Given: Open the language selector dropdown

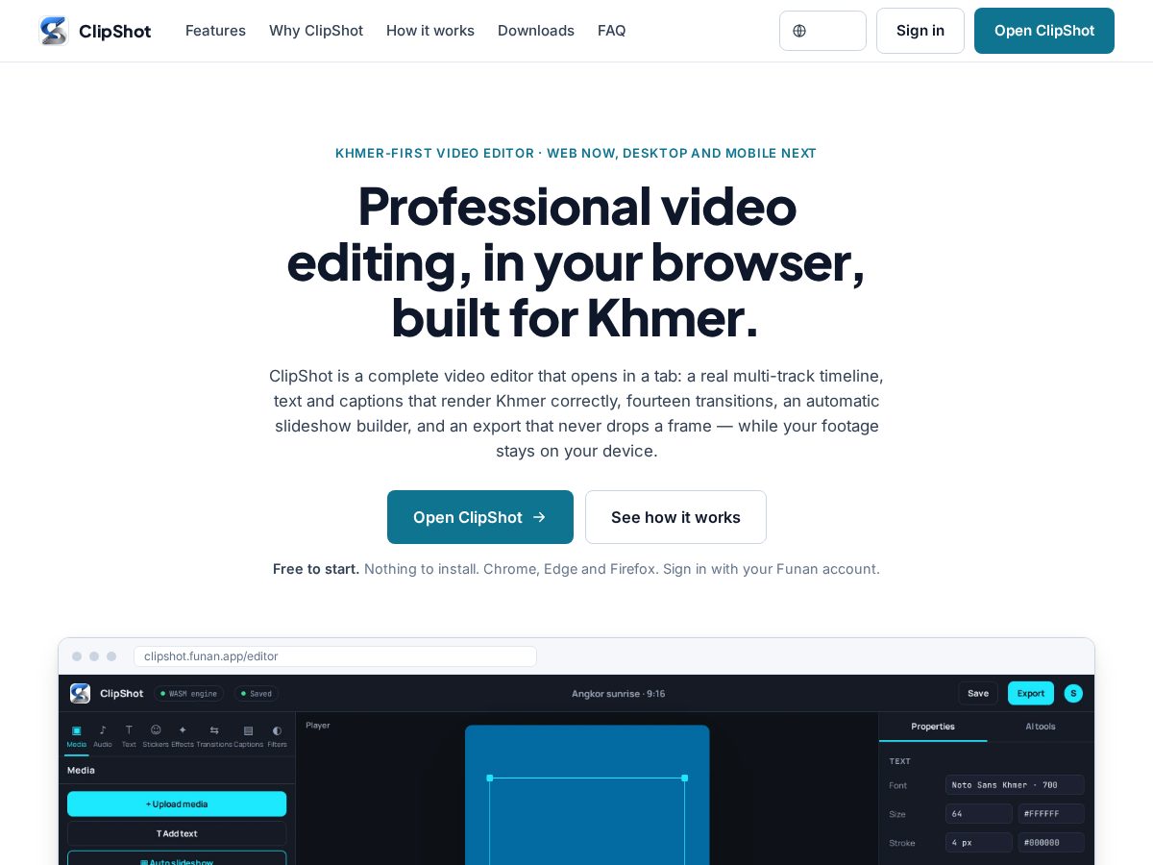Looking at the screenshot, I should click(x=822, y=31).
